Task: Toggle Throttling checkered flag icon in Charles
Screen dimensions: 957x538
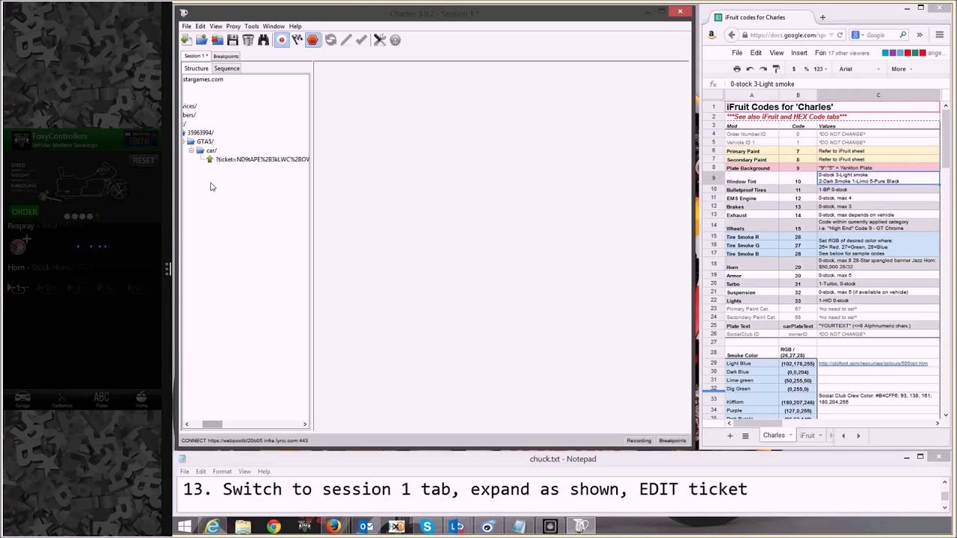Action: tap(297, 40)
